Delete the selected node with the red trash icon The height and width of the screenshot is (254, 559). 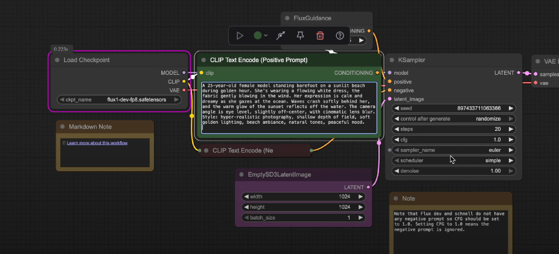320,36
